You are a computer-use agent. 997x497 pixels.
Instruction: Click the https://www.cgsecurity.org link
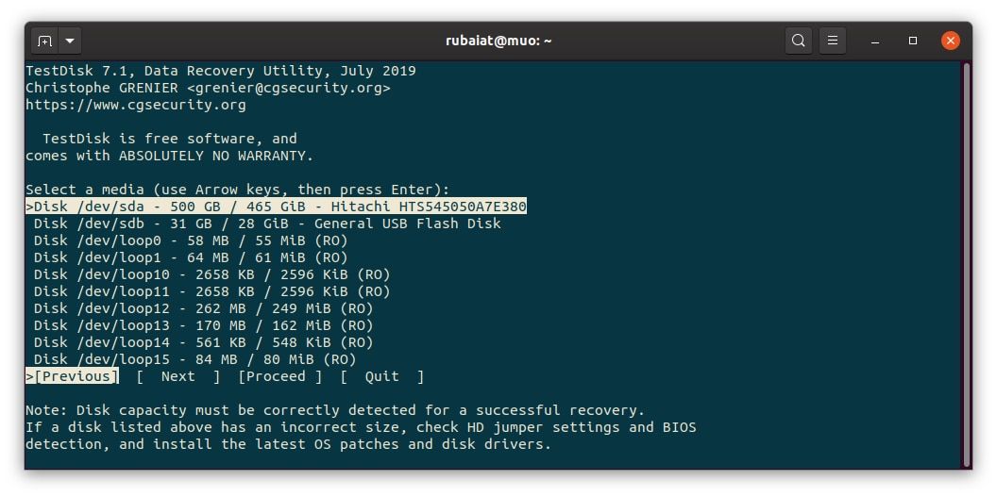(135, 105)
